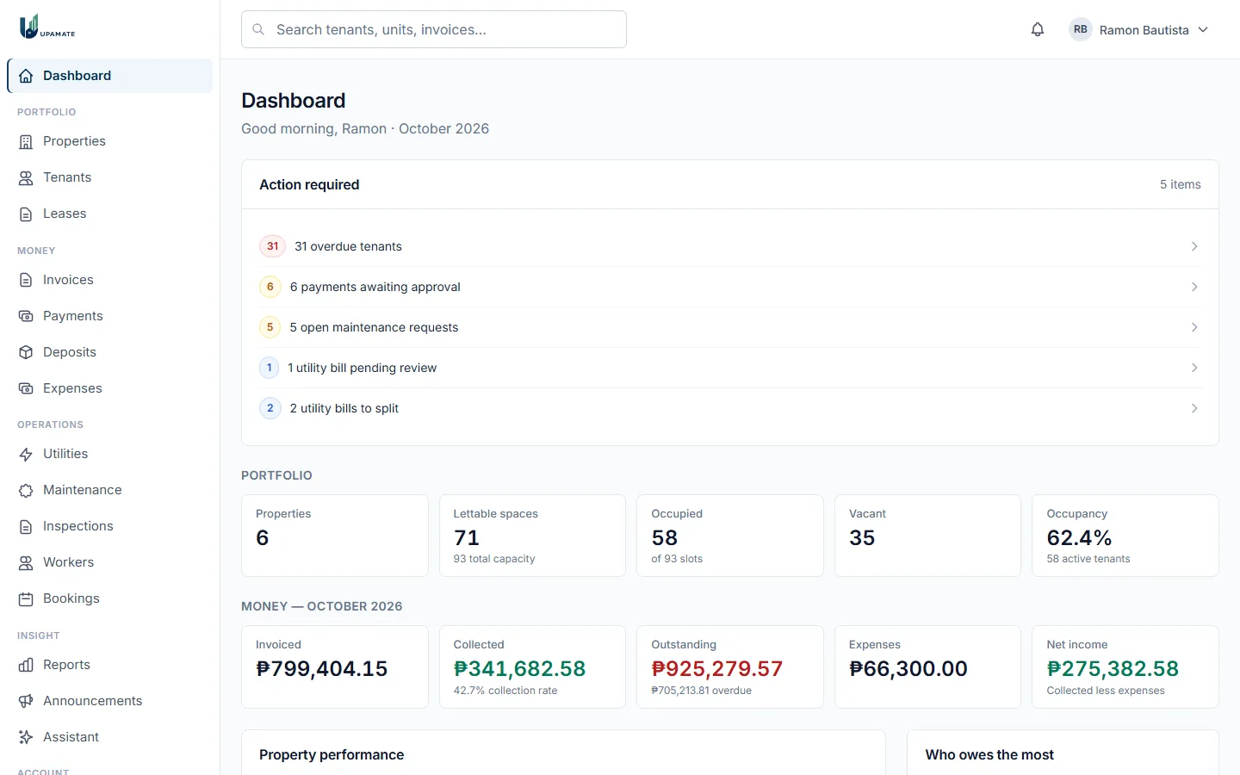Screen dimensions: 1240x775
Task: Click the Maintenance gear icon
Action: pos(26,490)
